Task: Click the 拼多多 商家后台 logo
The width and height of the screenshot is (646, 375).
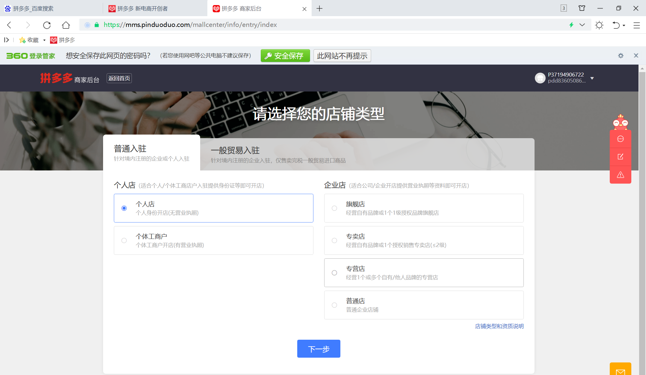Action: point(70,78)
